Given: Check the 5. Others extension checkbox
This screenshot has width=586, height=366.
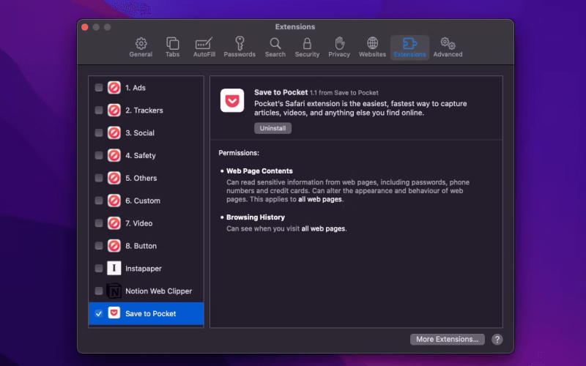Looking at the screenshot, I should (99, 178).
